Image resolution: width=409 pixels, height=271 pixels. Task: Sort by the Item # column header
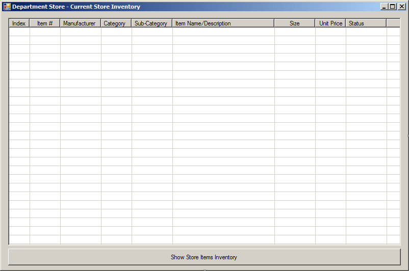(x=45, y=23)
